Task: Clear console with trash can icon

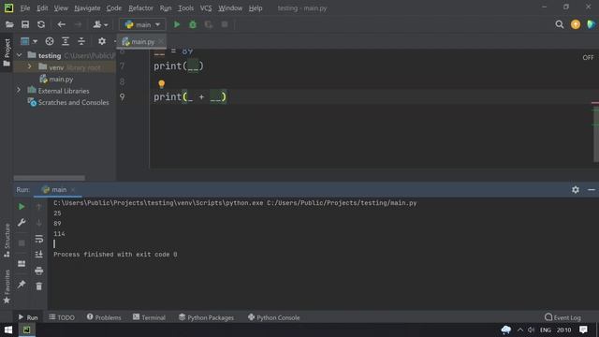Action: coord(39,286)
